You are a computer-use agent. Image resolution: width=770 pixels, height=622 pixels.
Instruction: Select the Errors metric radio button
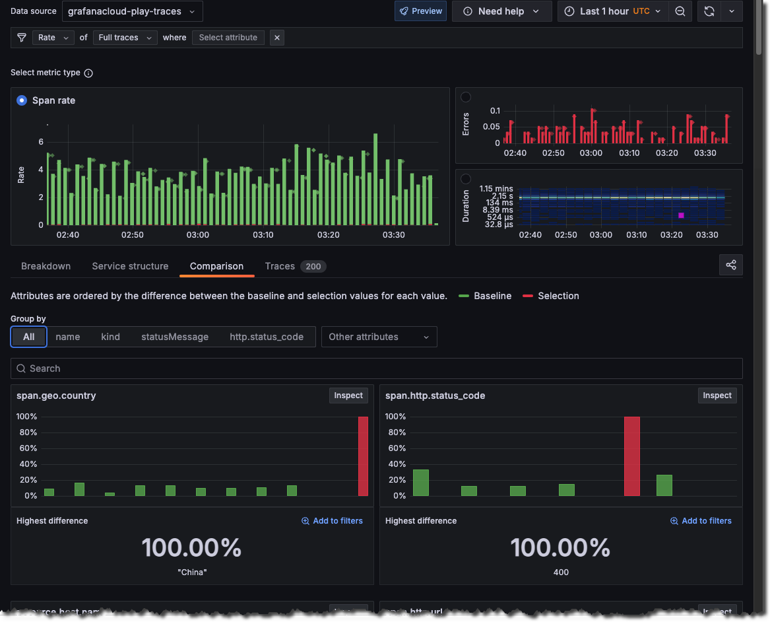point(466,97)
